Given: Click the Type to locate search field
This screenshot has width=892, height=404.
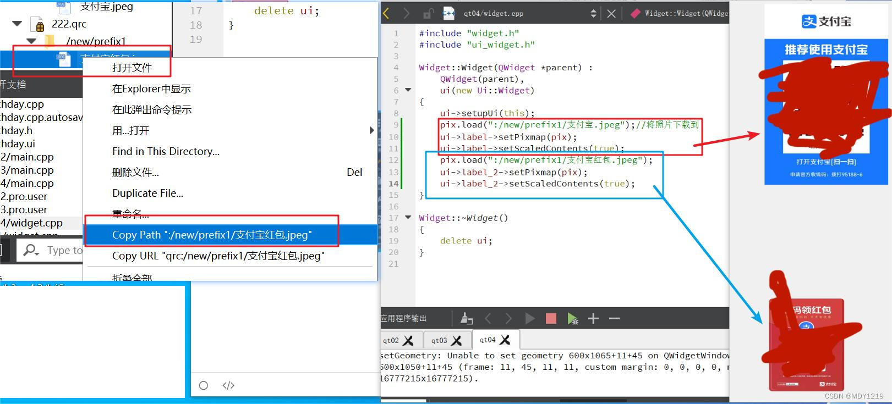Looking at the screenshot, I should click(50, 251).
